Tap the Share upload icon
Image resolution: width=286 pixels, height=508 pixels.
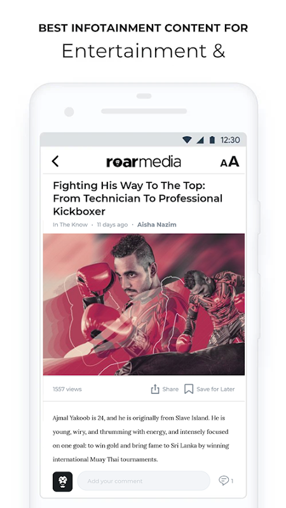[x=155, y=389]
